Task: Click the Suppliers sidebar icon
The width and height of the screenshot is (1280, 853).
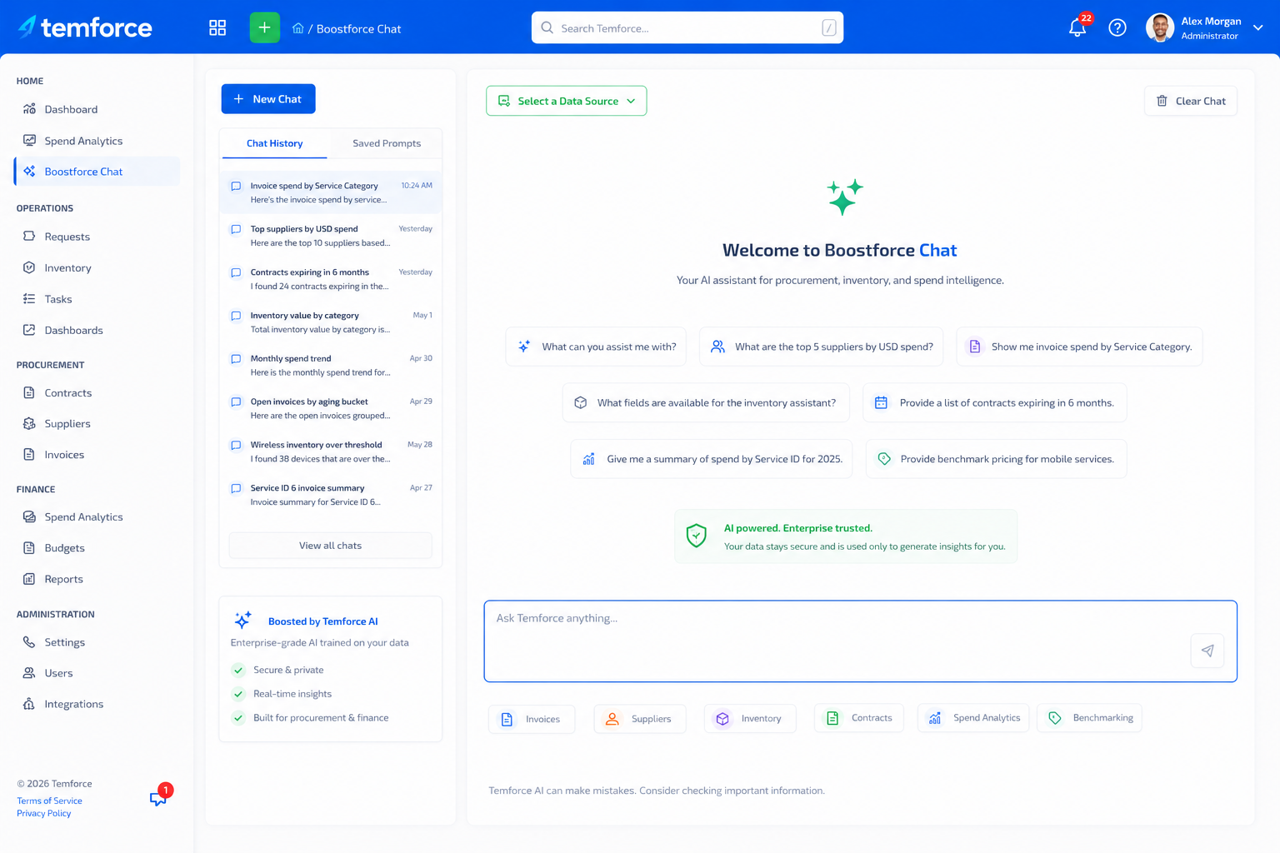Action: (29, 423)
